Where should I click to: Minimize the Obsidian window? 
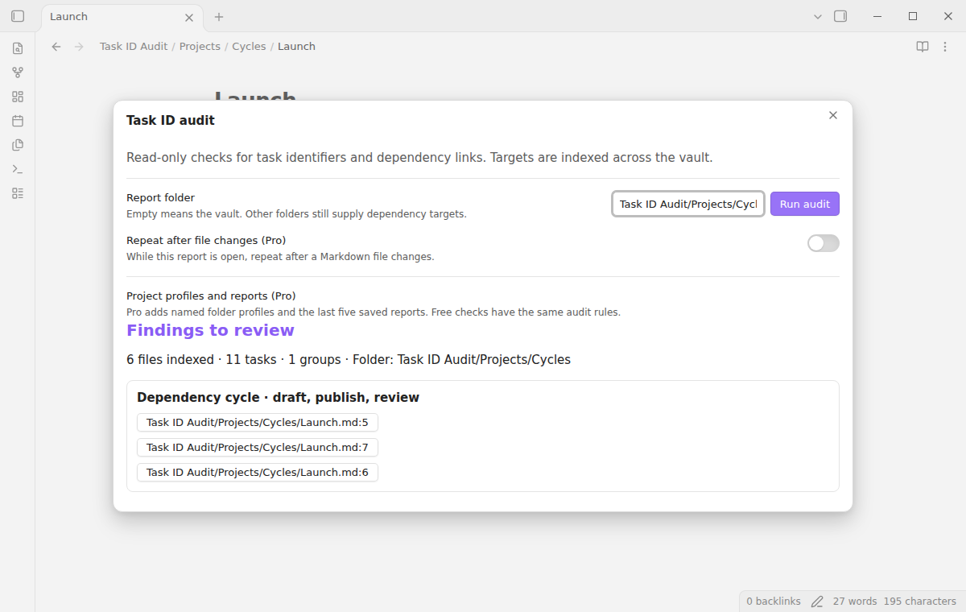tap(877, 16)
